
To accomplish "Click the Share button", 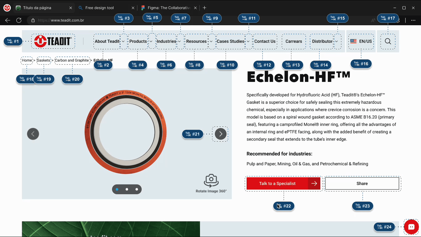I will coord(362,184).
